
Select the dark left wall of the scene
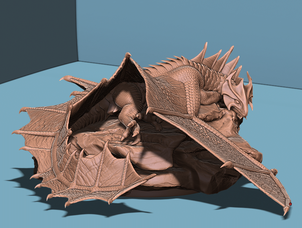point(35,35)
